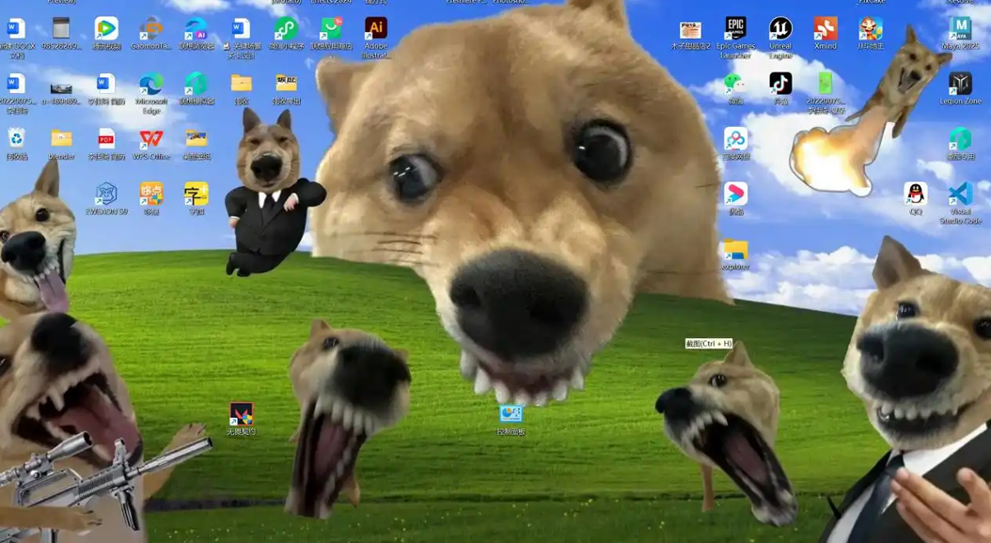Launch the 无畏契约 game shortcut on the grass
Image resolution: width=991 pixels, height=543 pixels.
coord(241,415)
